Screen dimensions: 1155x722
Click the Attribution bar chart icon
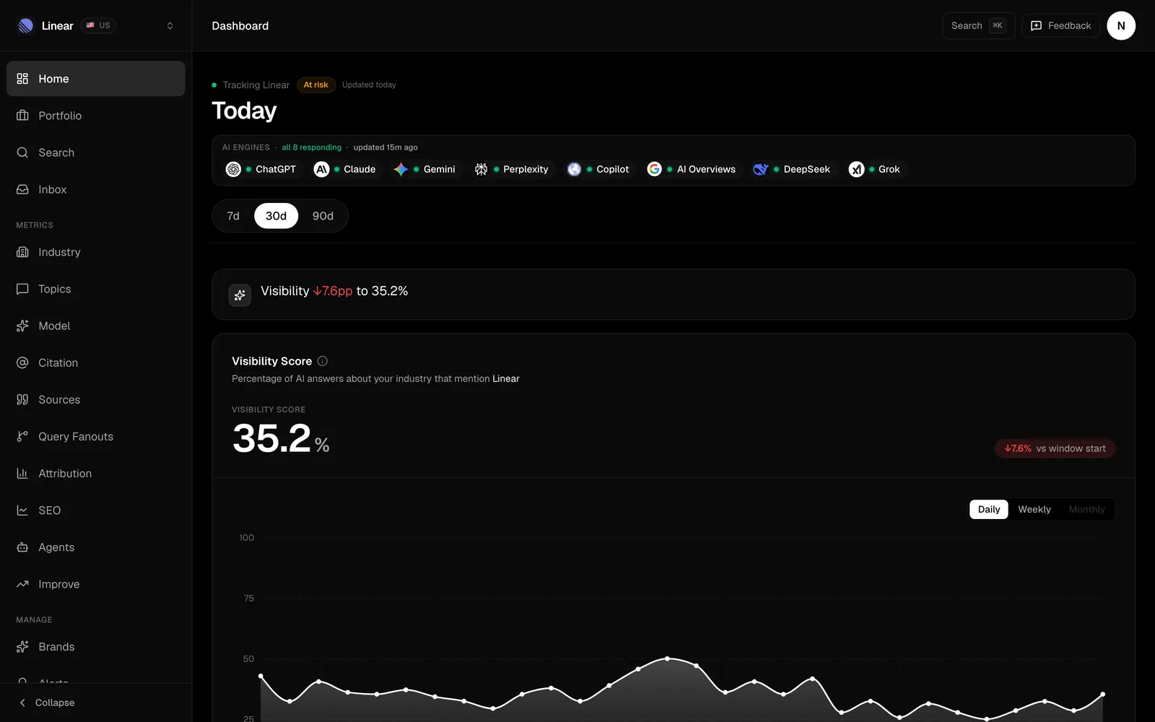tap(22, 473)
